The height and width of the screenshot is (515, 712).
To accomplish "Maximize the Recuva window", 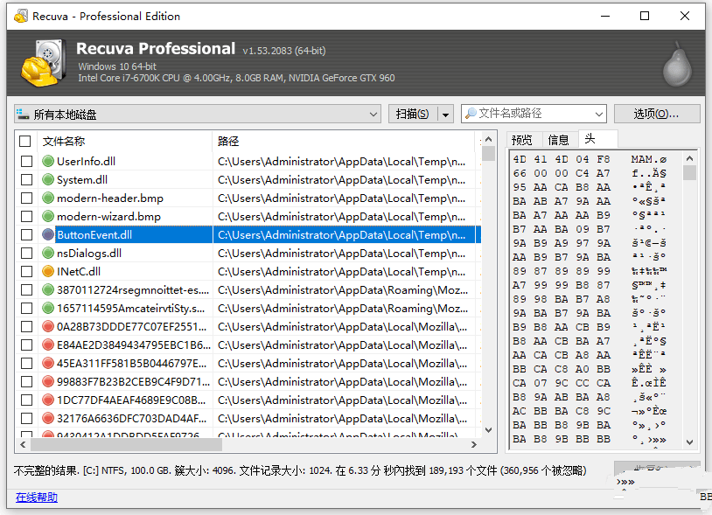I will click(x=645, y=17).
